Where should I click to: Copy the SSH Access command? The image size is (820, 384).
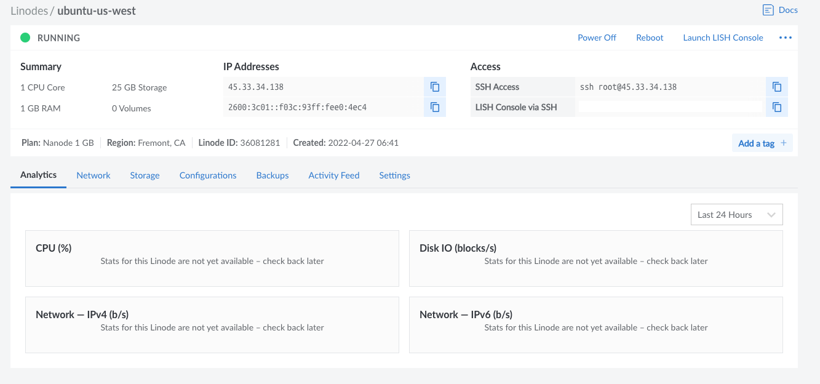777,87
